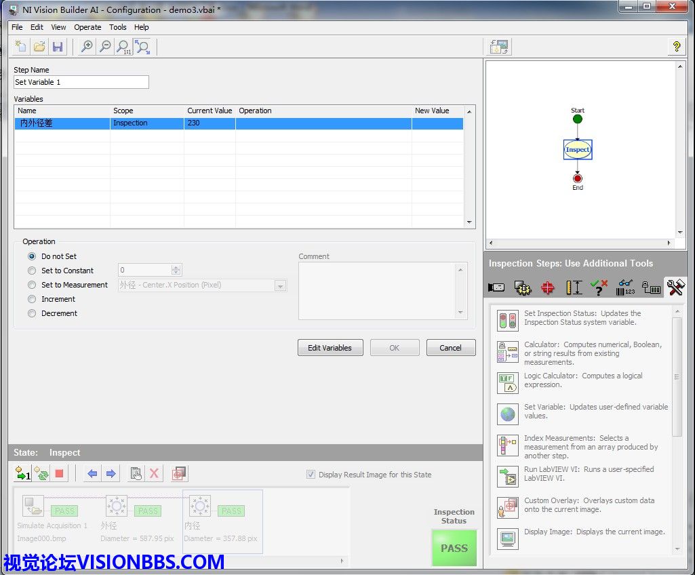Screen dimensions: 695x575
Task: Click the Zoom to Fit toolbar icon
Action: [x=142, y=47]
